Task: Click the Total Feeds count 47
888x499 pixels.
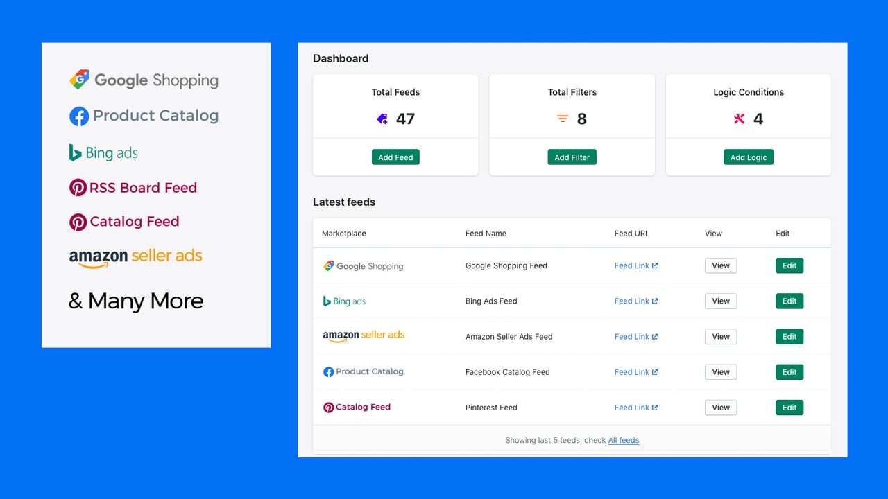Action: pyautogui.click(x=405, y=119)
